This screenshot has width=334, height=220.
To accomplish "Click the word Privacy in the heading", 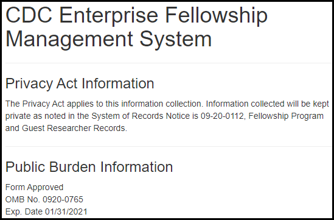I will click(29, 83).
